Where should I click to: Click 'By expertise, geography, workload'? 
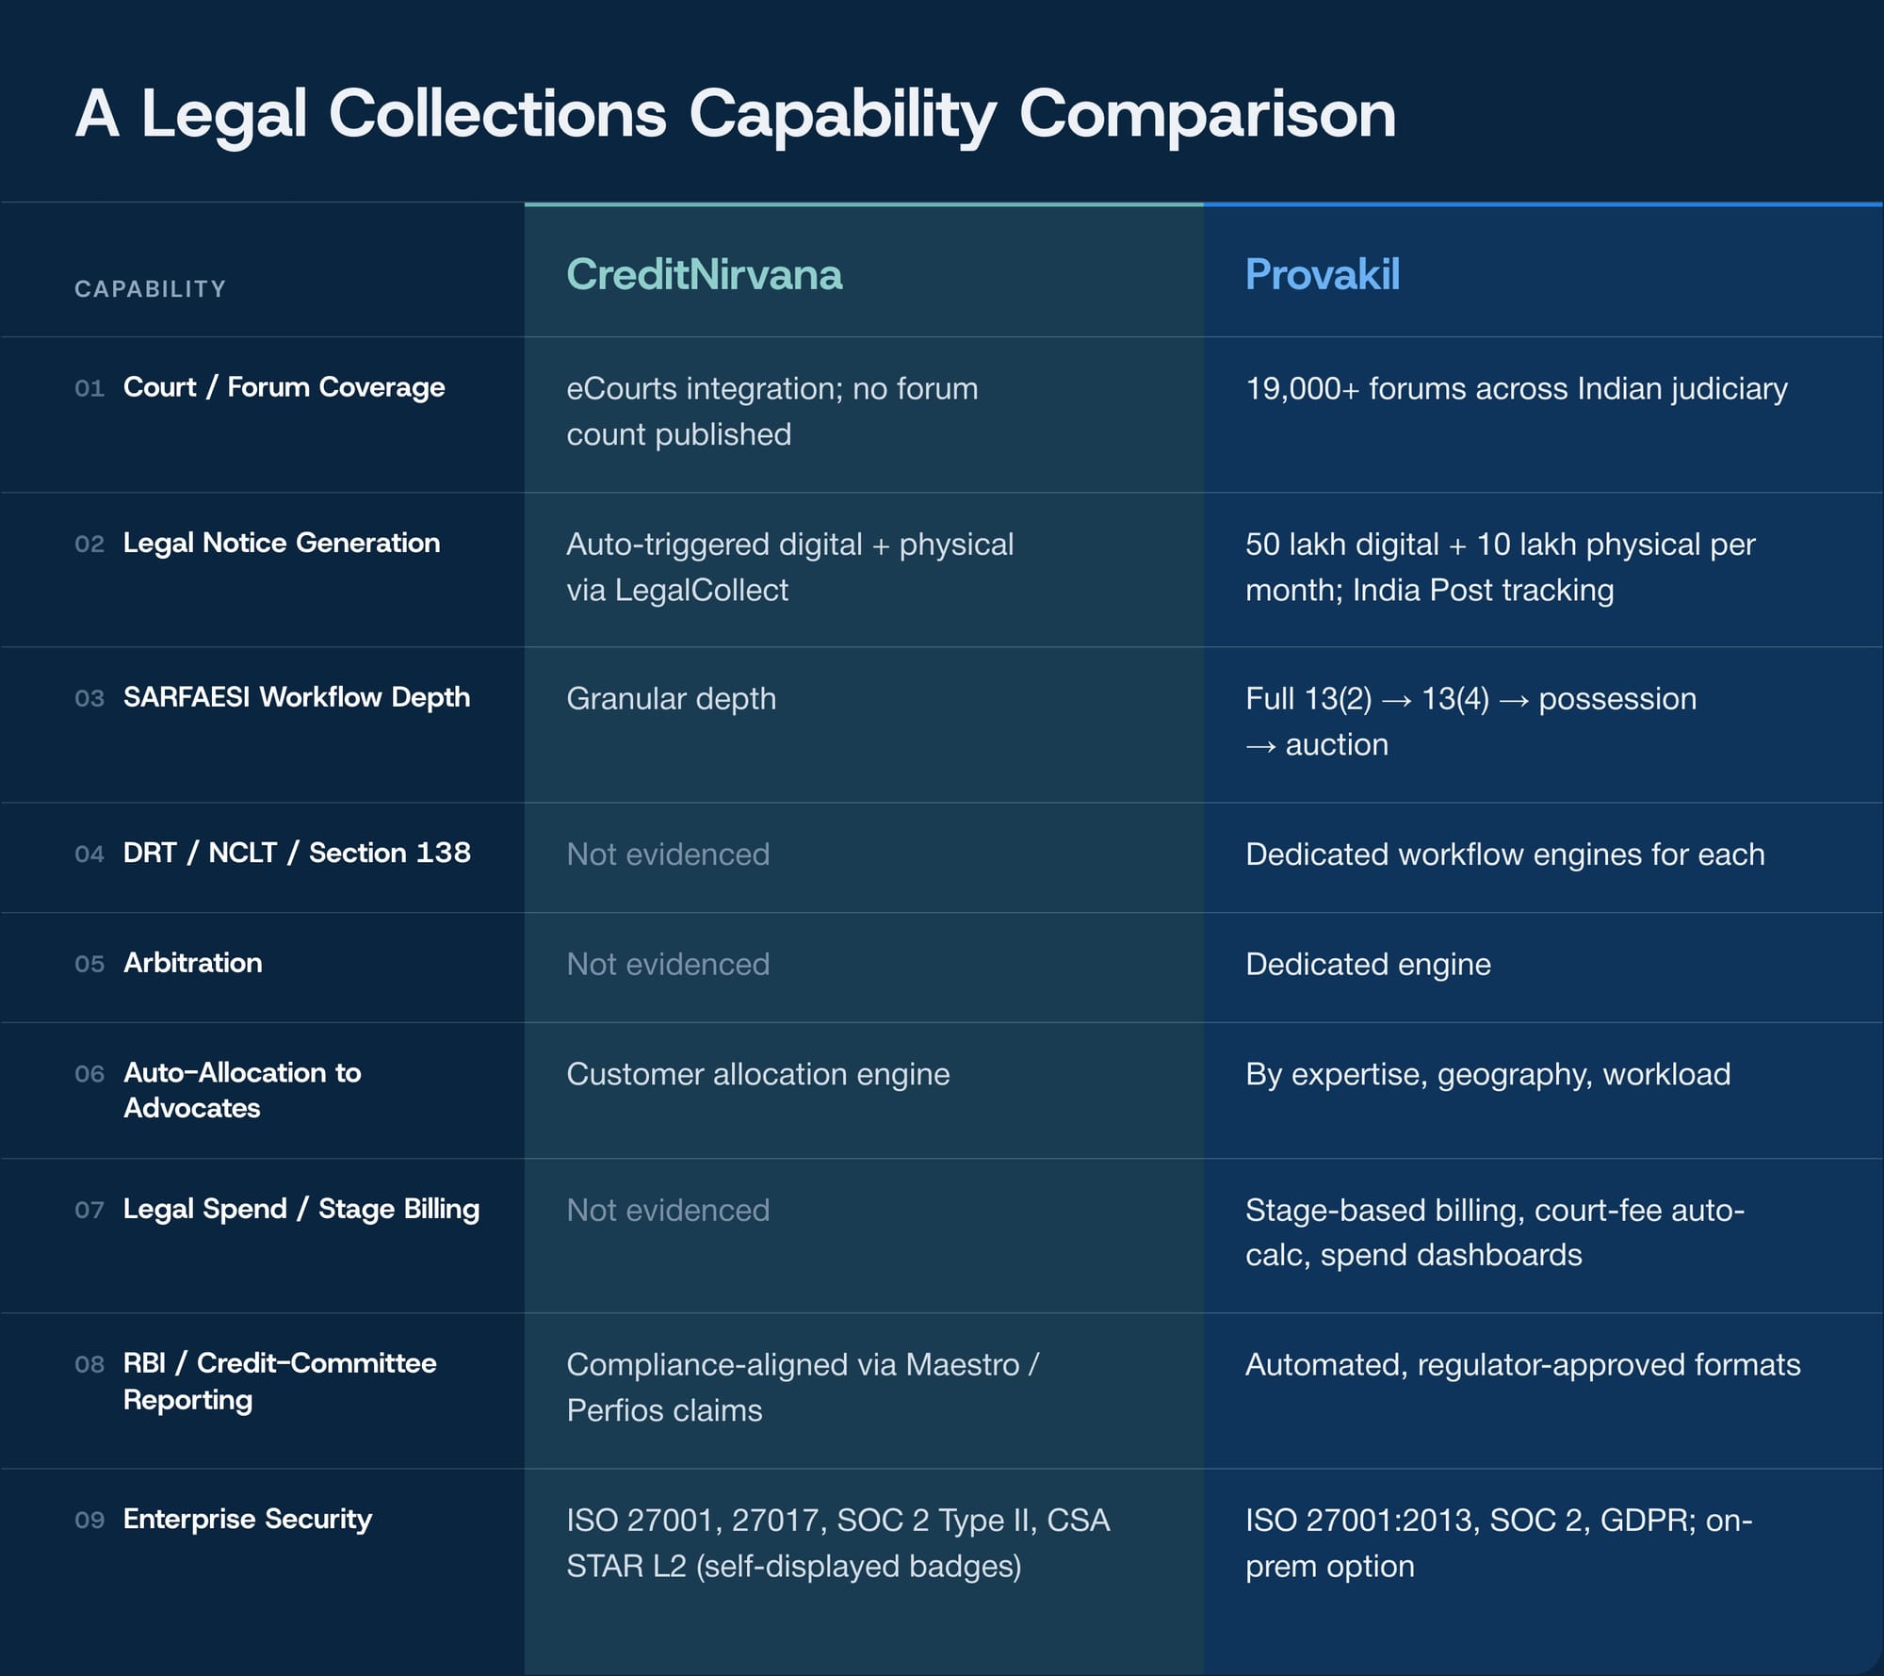point(1487,1074)
